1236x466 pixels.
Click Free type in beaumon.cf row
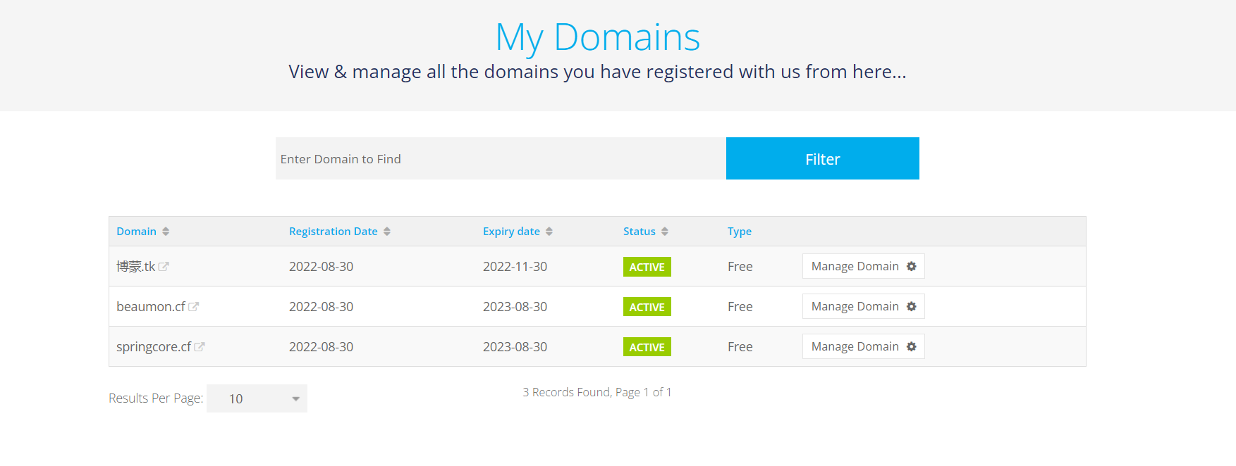tap(740, 307)
